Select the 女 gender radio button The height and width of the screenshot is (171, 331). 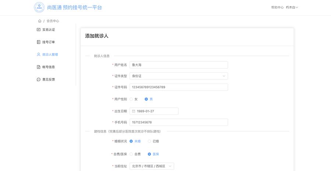131,99
